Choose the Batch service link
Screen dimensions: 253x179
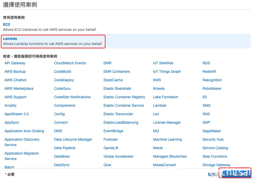(x=9, y=167)
